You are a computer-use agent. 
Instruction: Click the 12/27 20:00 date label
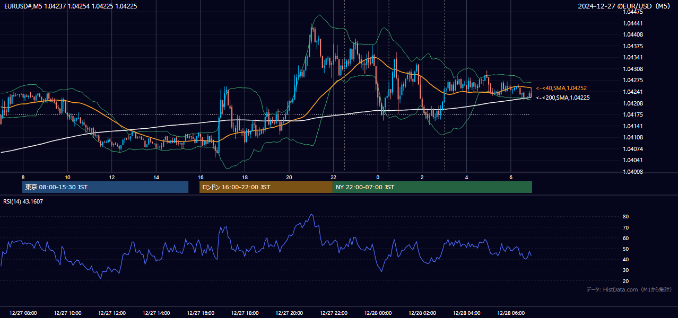[289, 313]
